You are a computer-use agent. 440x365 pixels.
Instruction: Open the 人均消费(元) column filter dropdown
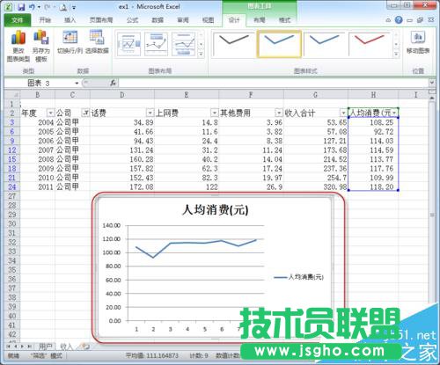click(394, 113)
